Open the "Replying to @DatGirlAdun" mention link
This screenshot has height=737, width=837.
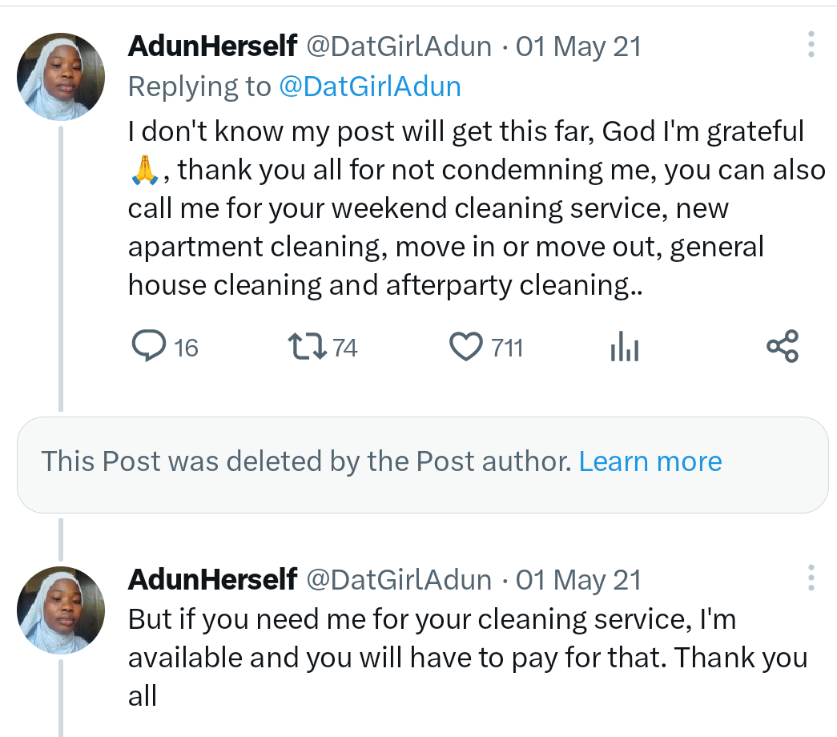[x=370, y=87]
